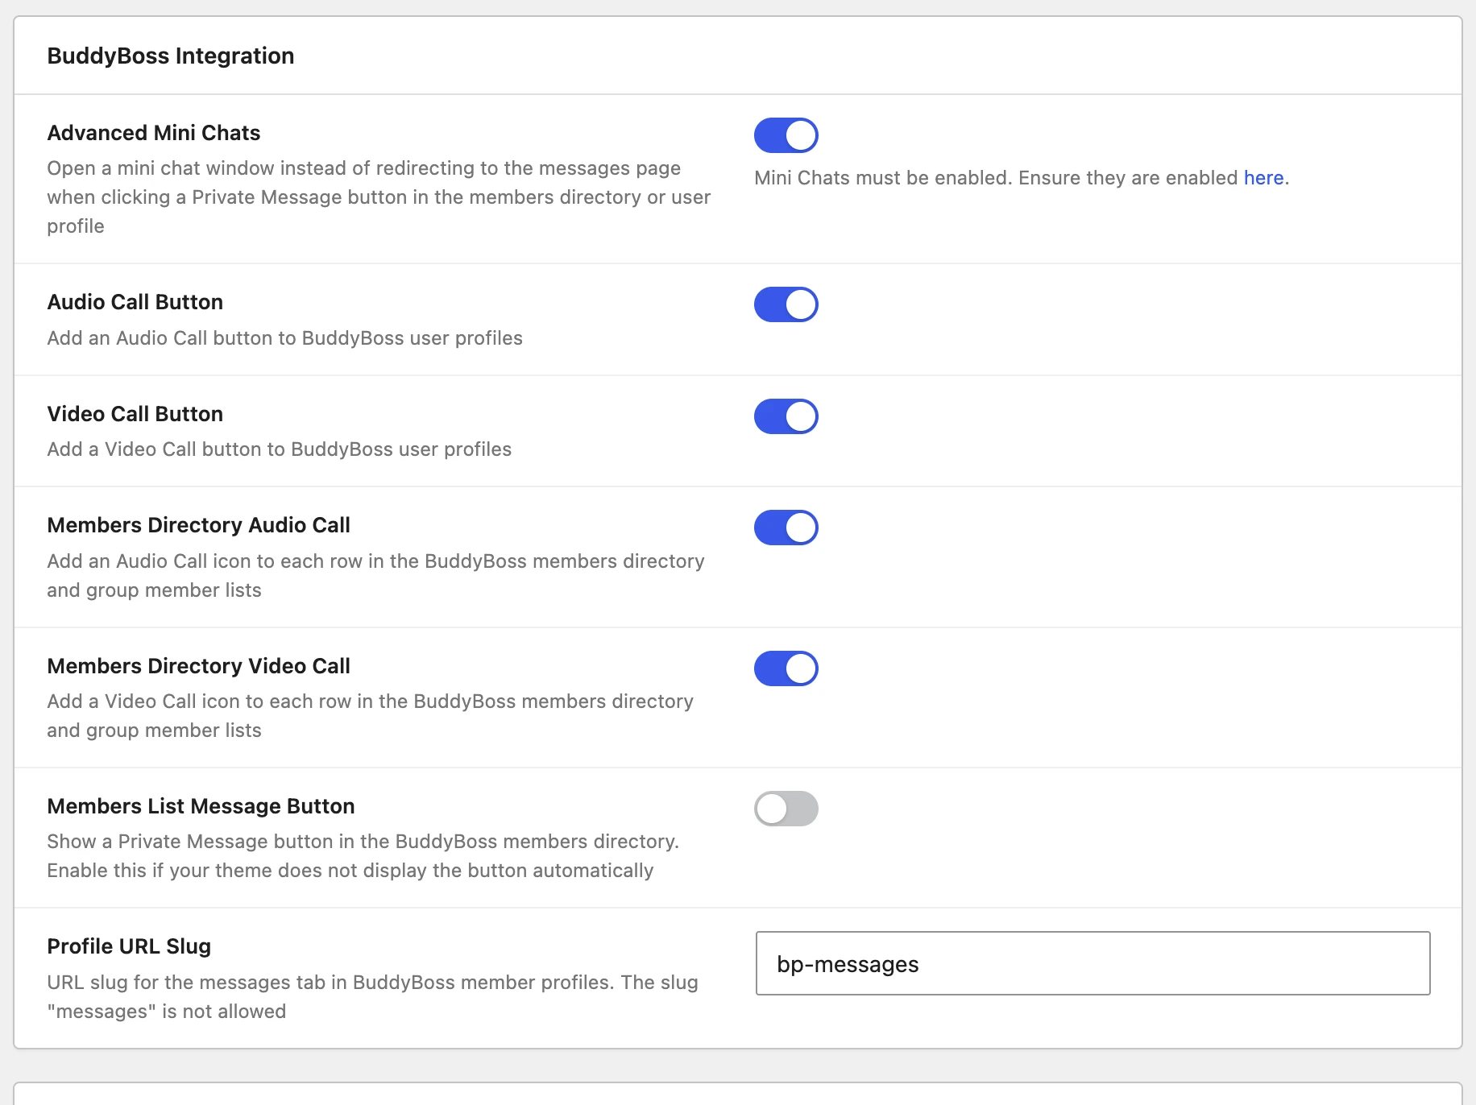Click the Audio Call Button label
This screenshot has width=1476, height=1105.
coord(135,302)
